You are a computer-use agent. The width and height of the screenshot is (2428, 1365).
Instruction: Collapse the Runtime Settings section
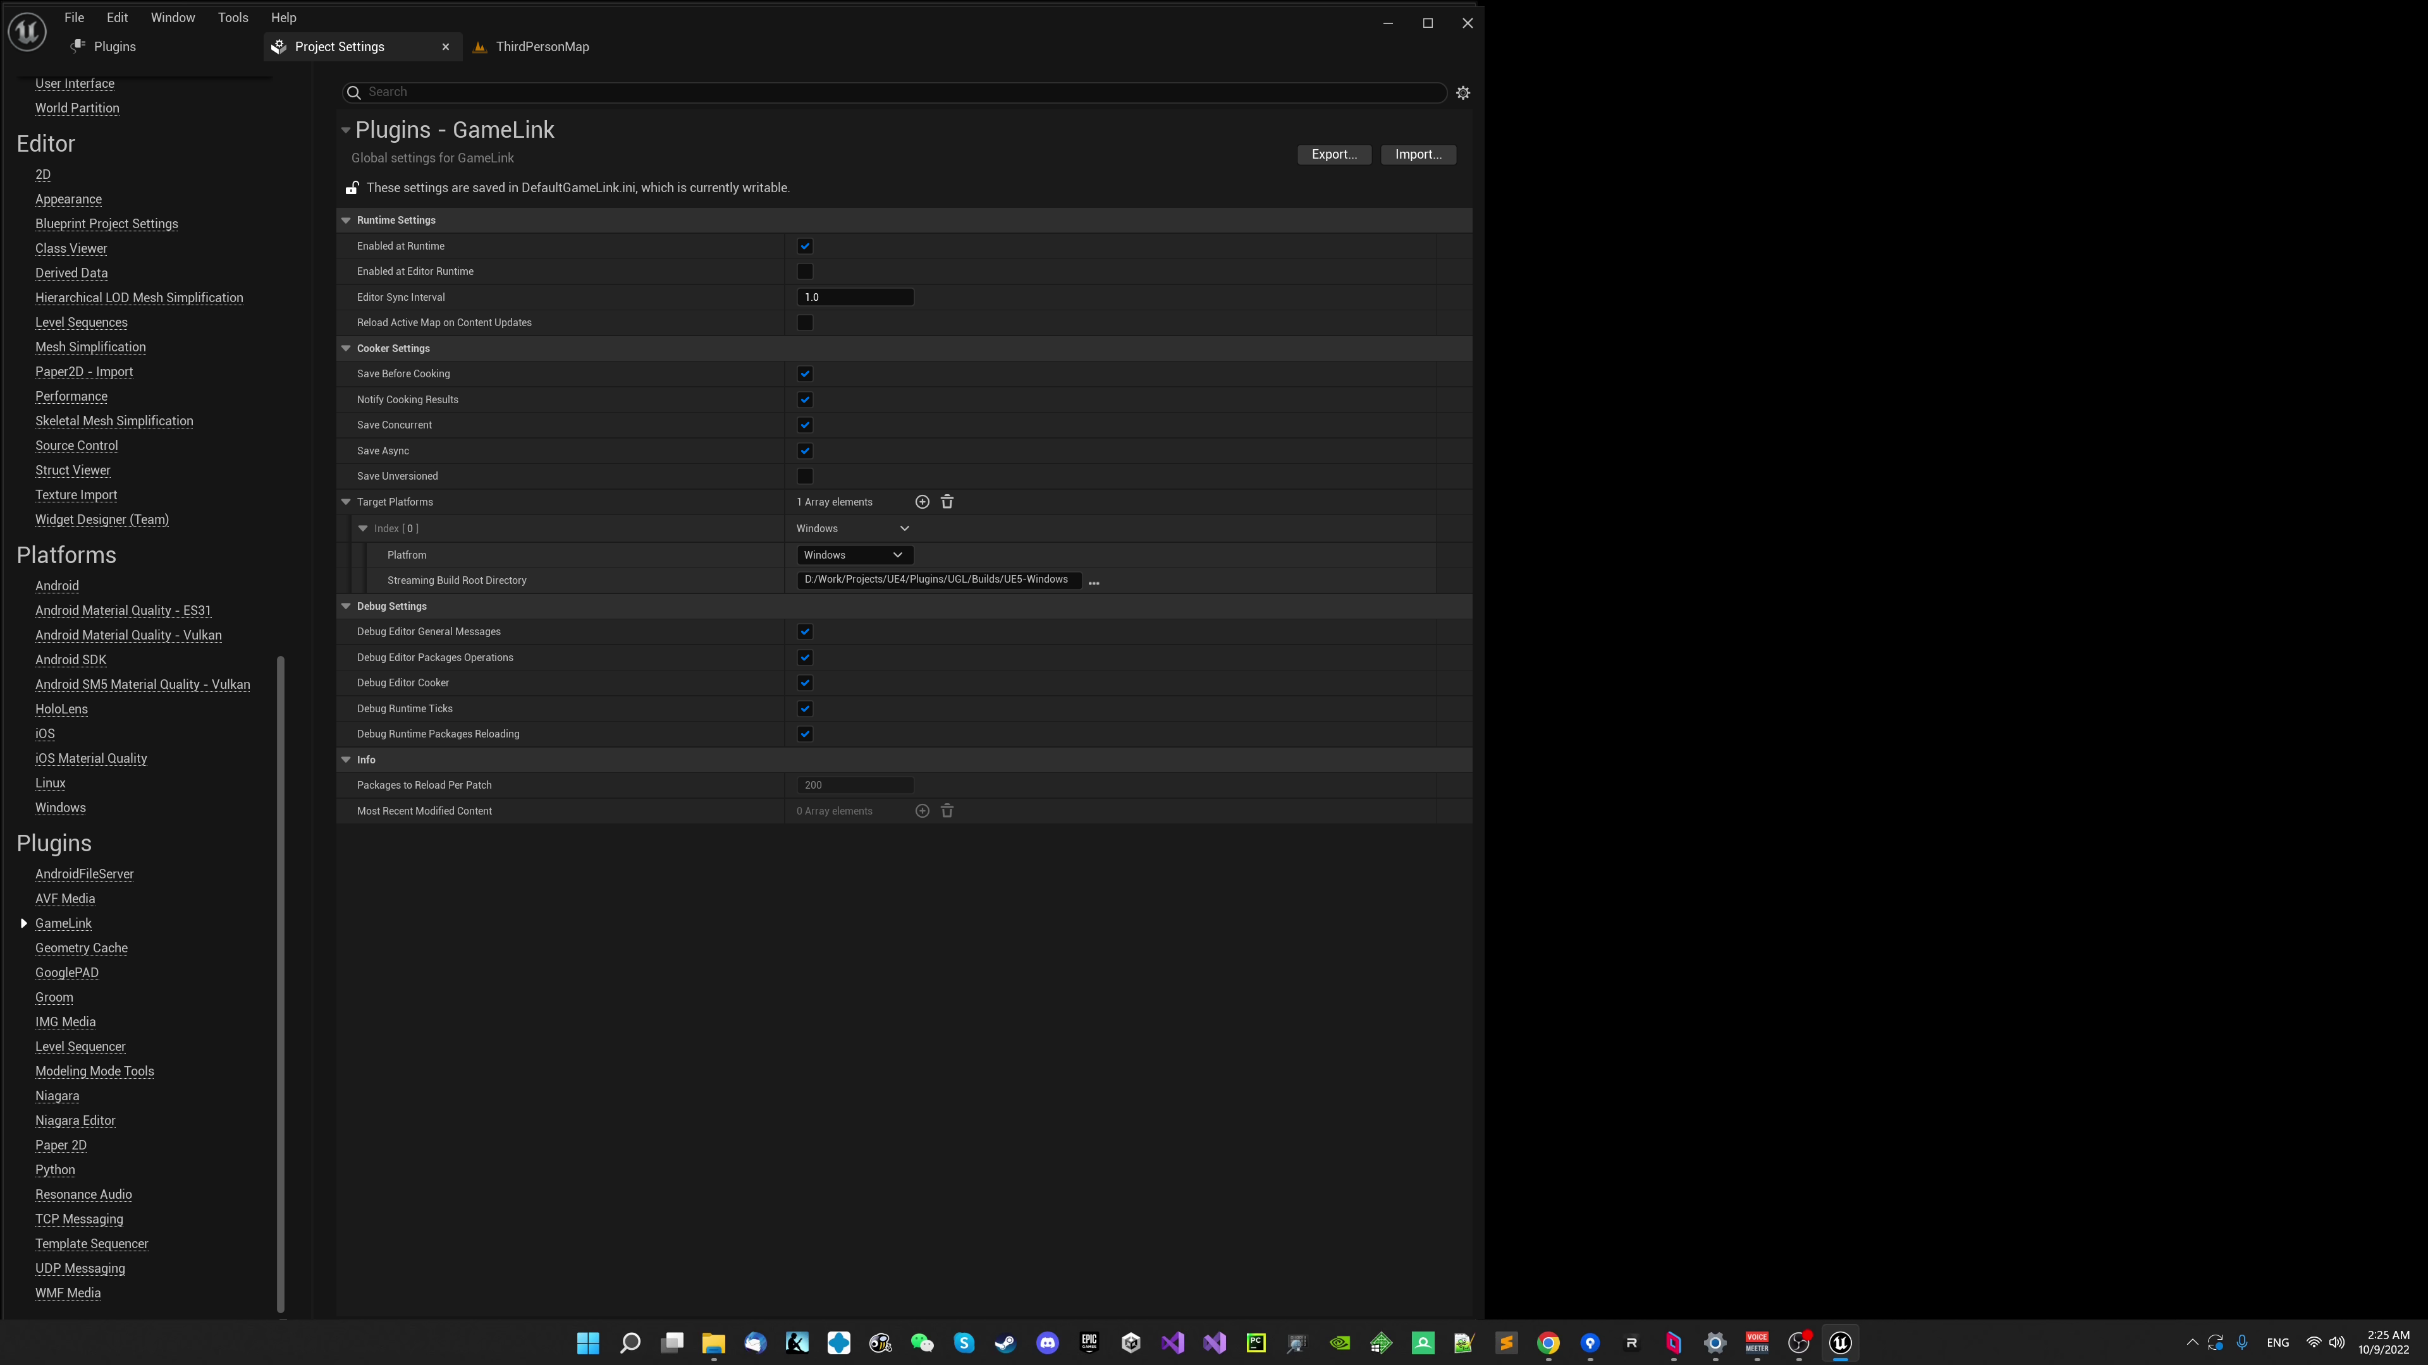[x=346, y=221]
